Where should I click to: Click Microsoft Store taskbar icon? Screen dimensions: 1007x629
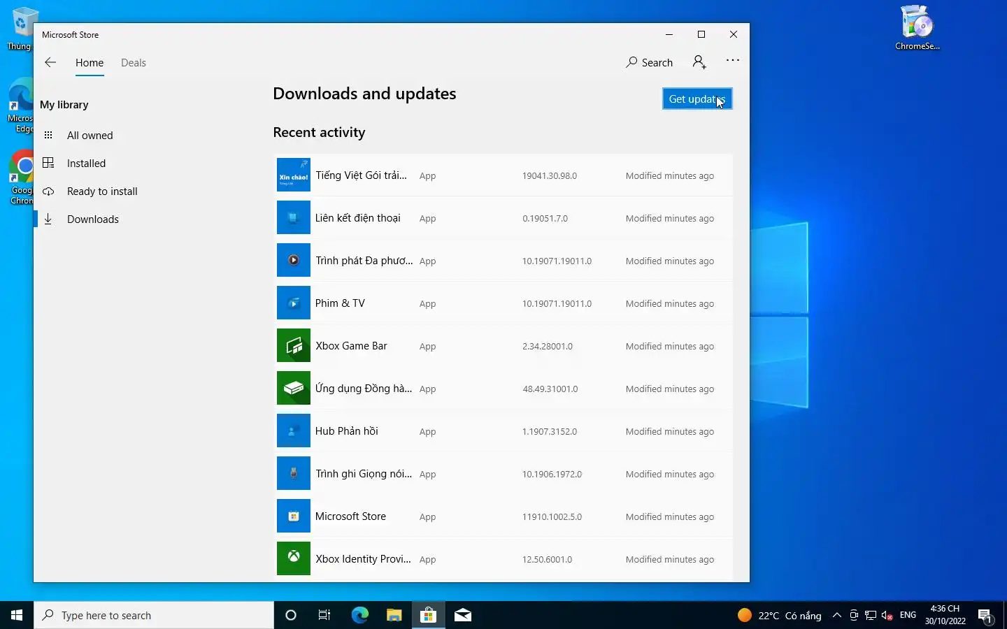point(428,615)
